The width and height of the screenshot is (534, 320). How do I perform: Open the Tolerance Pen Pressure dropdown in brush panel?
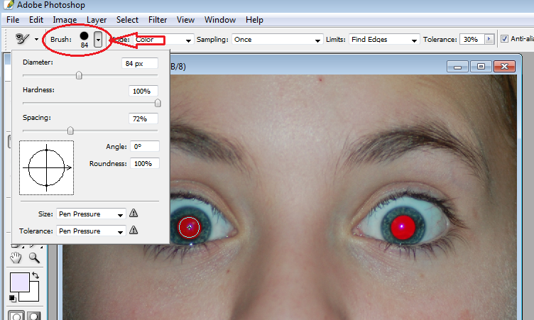point(91,231)
